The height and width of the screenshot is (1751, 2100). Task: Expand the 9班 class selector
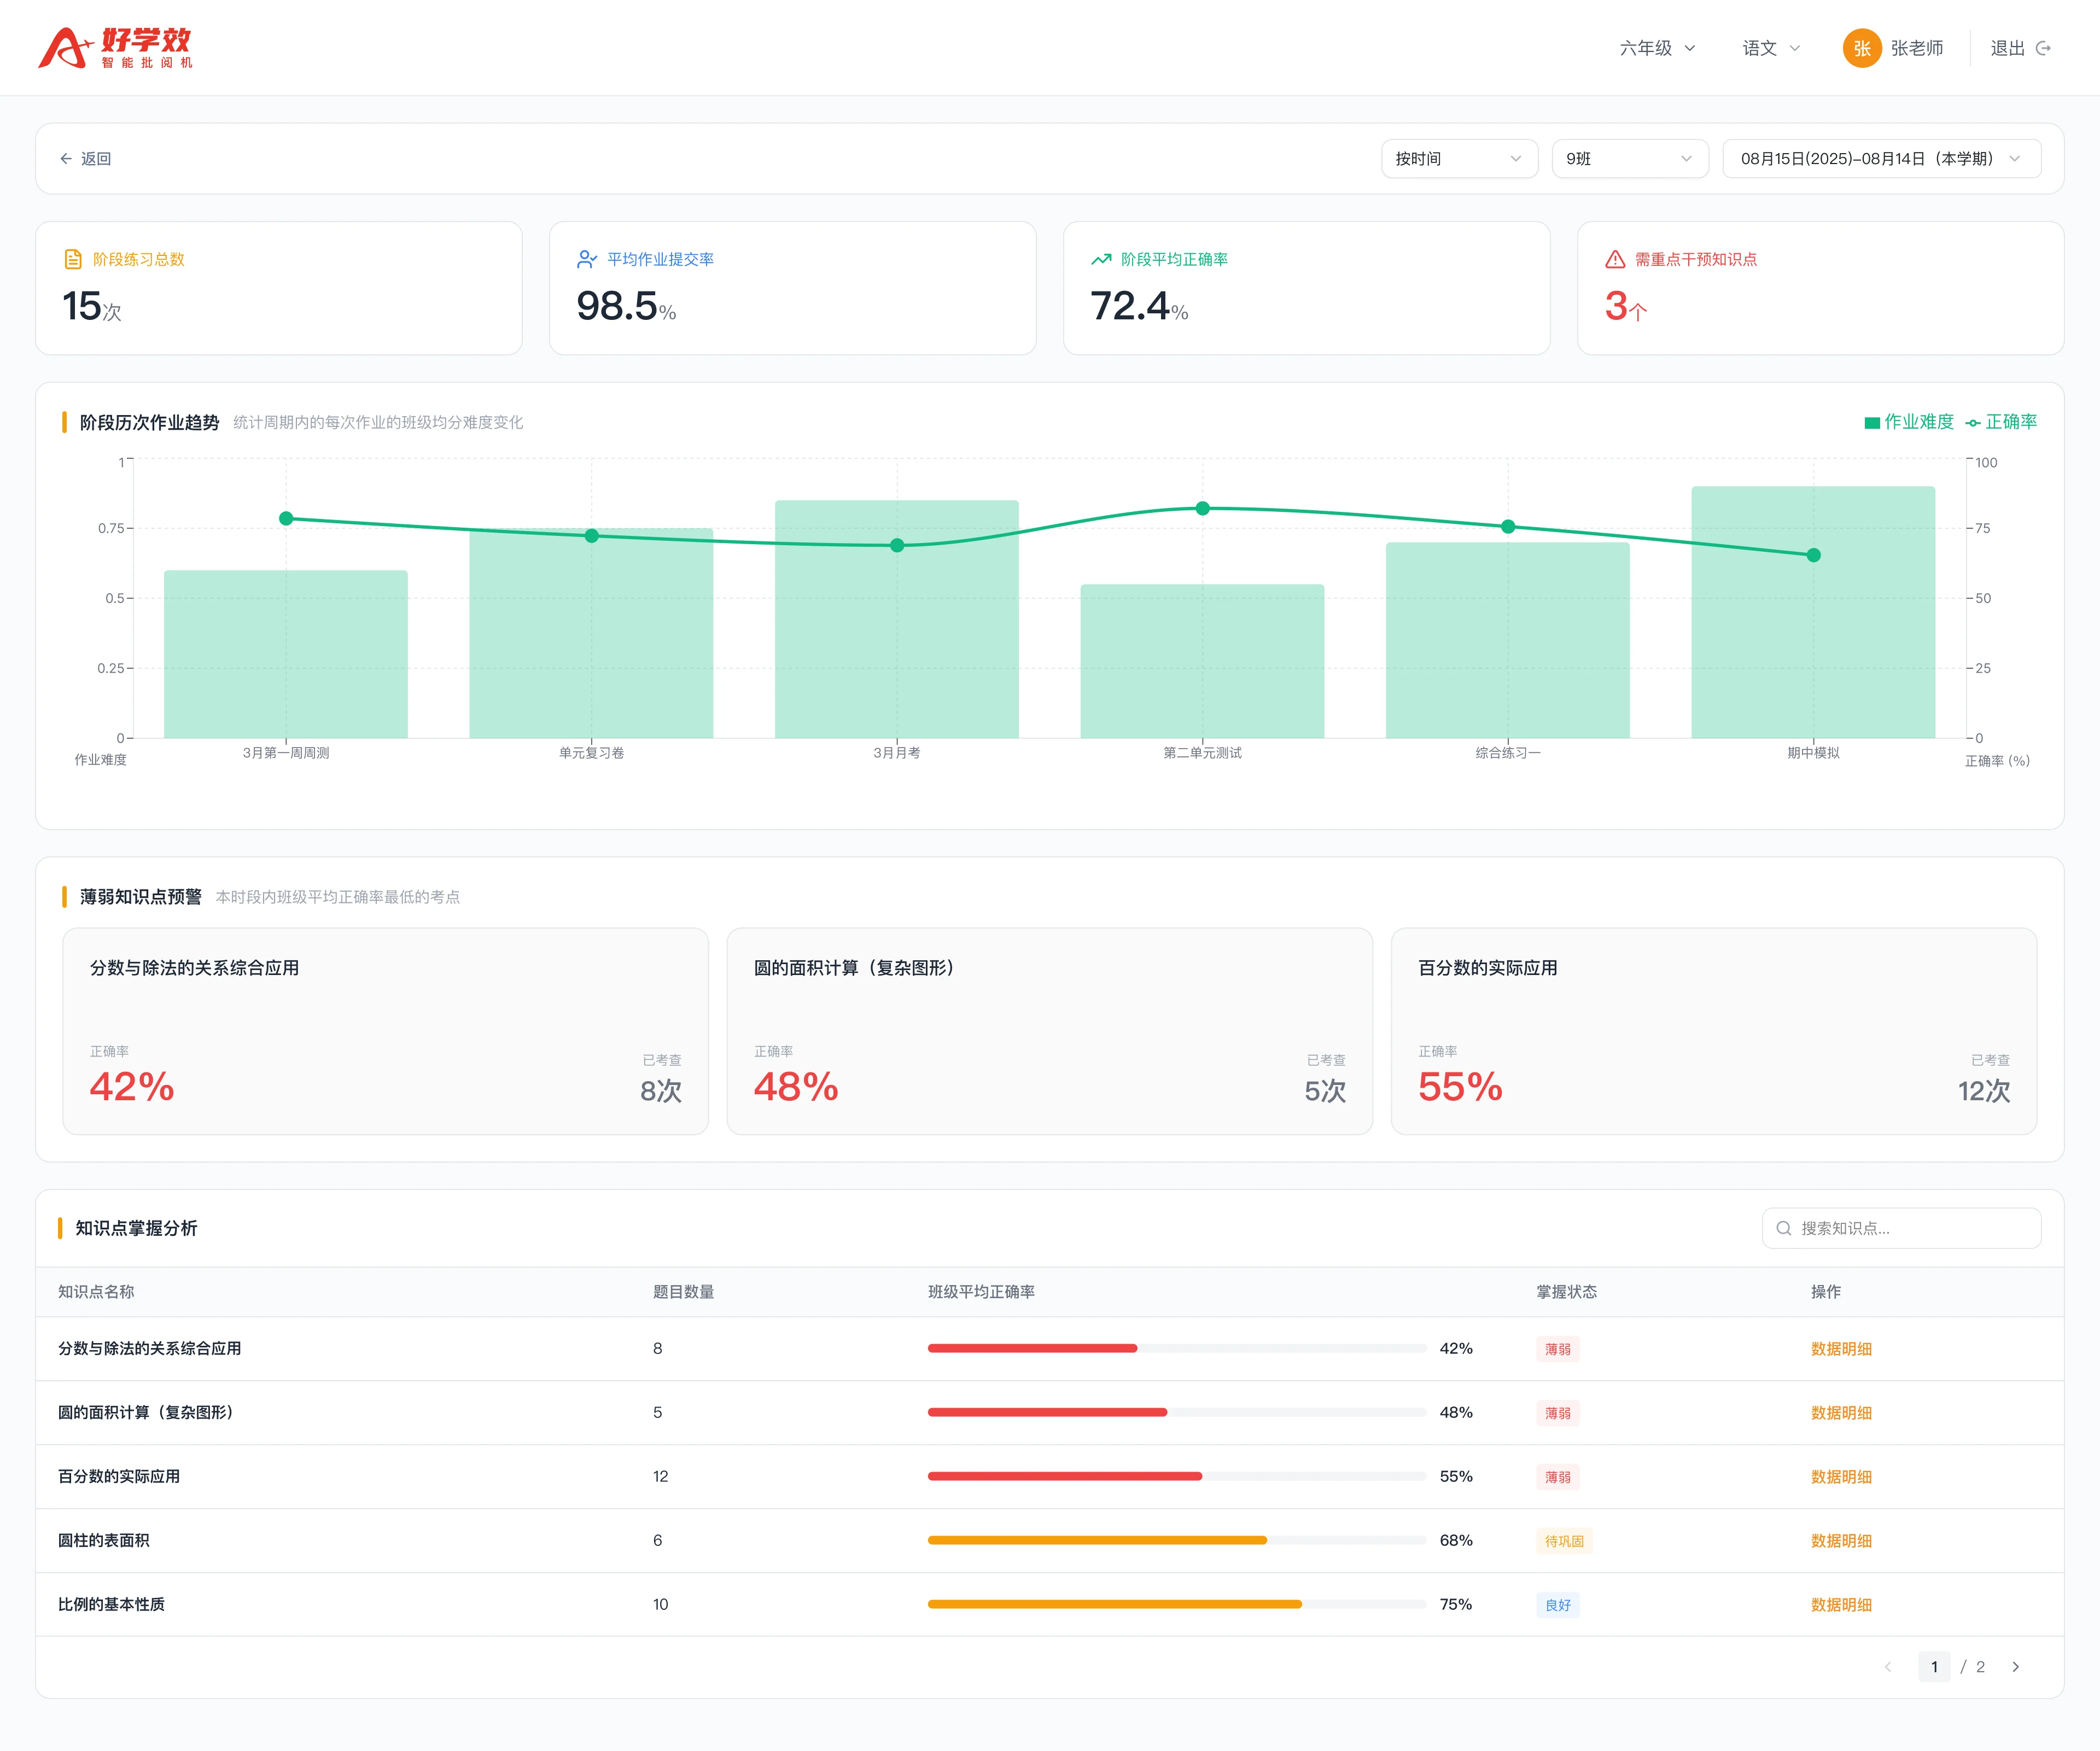tap(1630, 159)
